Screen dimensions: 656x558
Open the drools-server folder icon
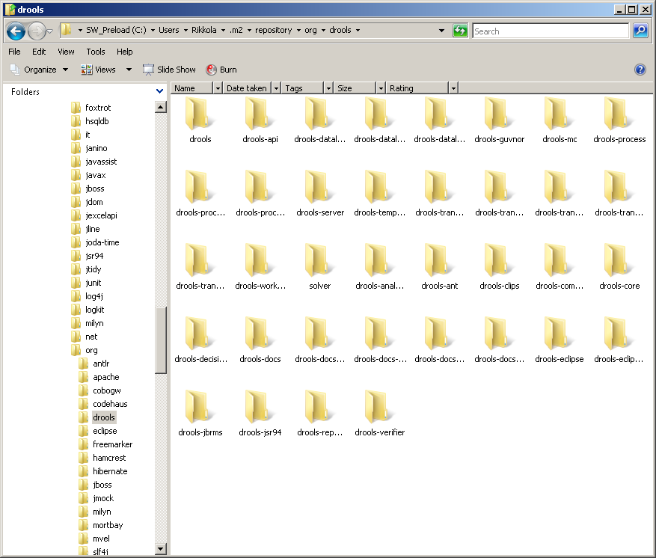click(x=319, y=186)
